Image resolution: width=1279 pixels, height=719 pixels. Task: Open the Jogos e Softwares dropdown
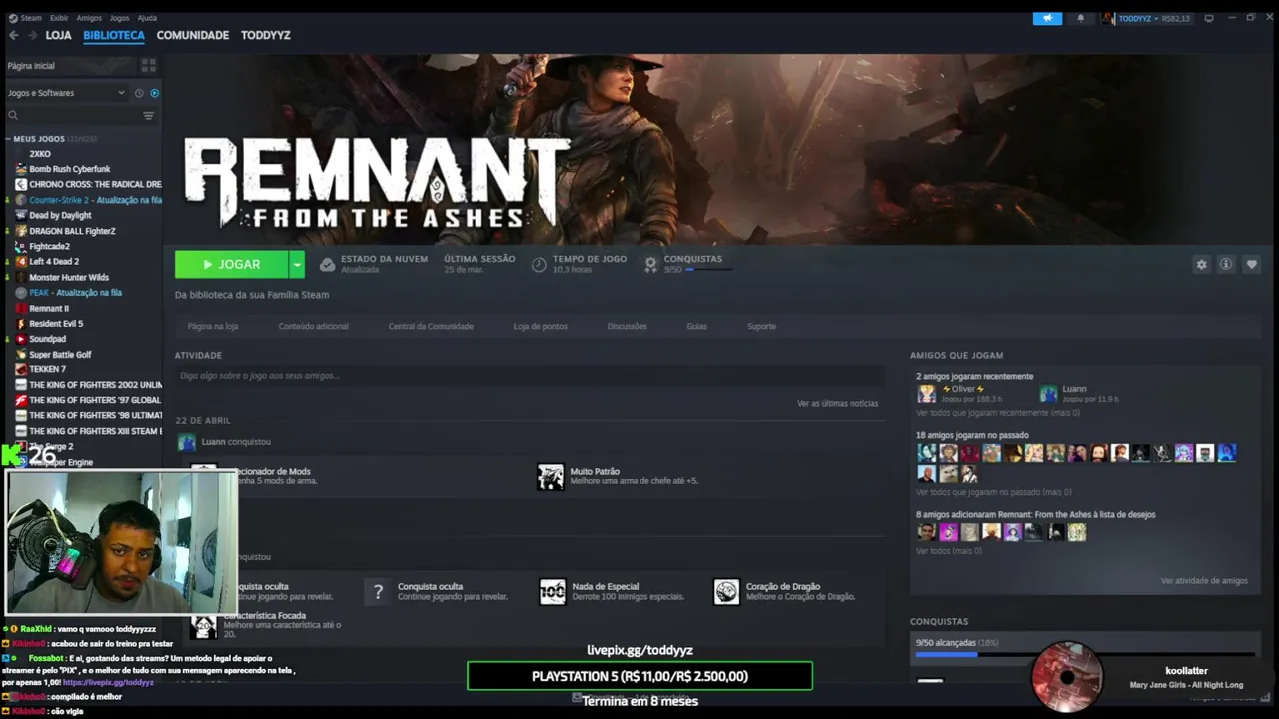pyautogui.click(x=66, y=93)
